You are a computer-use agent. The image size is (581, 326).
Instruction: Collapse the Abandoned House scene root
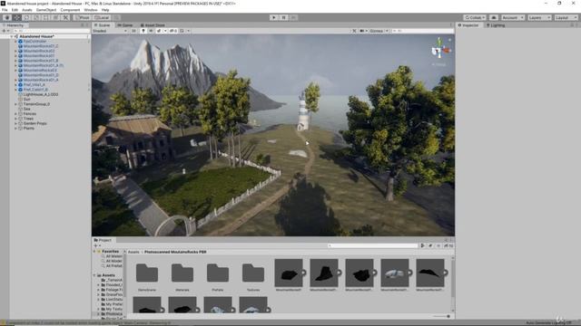pos(12,36)
